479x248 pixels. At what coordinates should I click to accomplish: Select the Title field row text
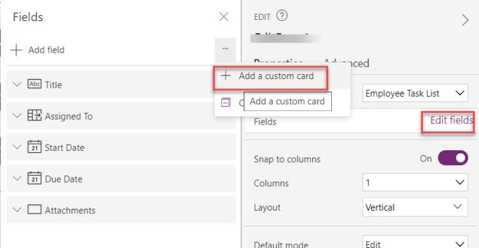tap(54, 85)
